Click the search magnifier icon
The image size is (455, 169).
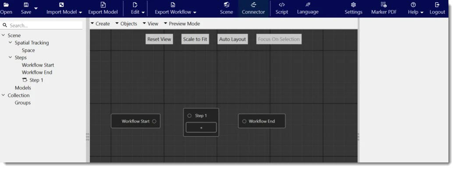[x=5, y=25]
